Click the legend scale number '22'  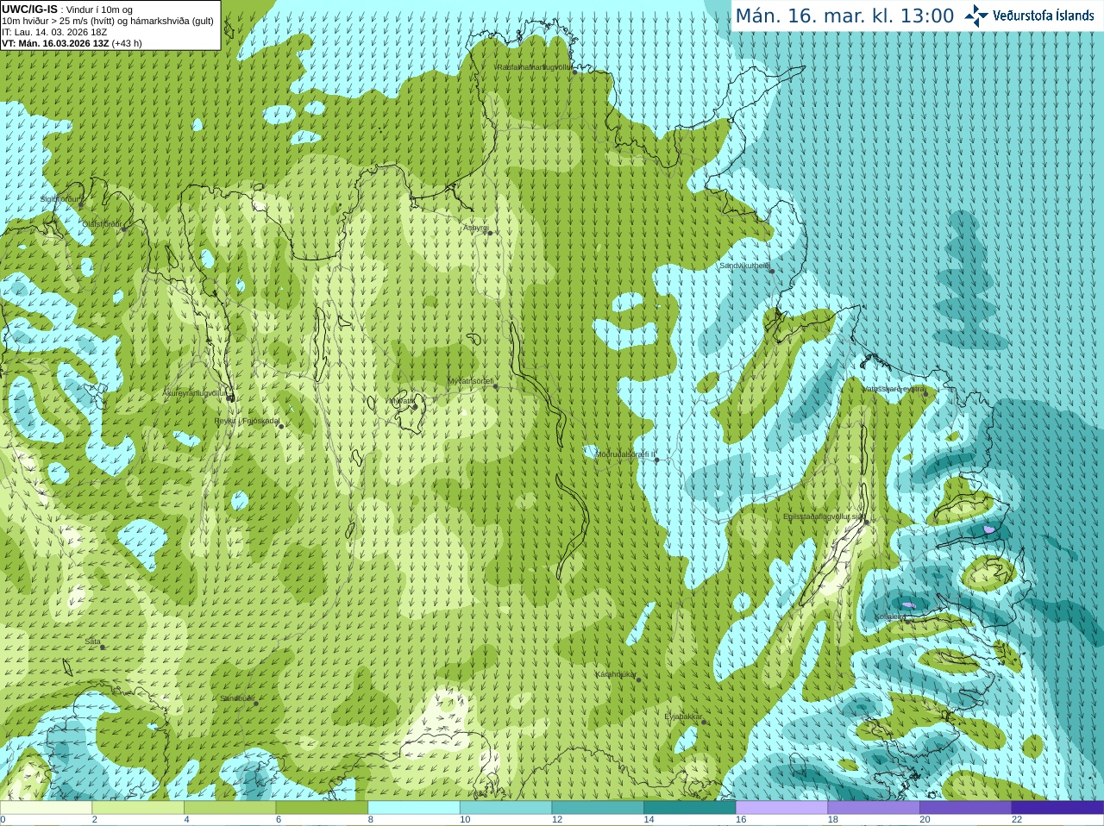coord(1017,820)
